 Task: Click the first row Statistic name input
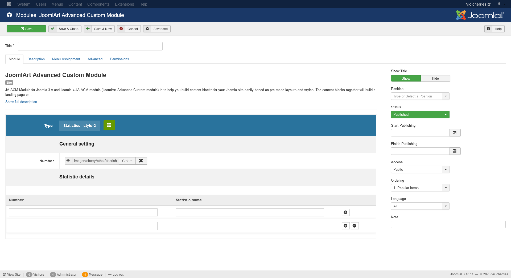(250, 212)
